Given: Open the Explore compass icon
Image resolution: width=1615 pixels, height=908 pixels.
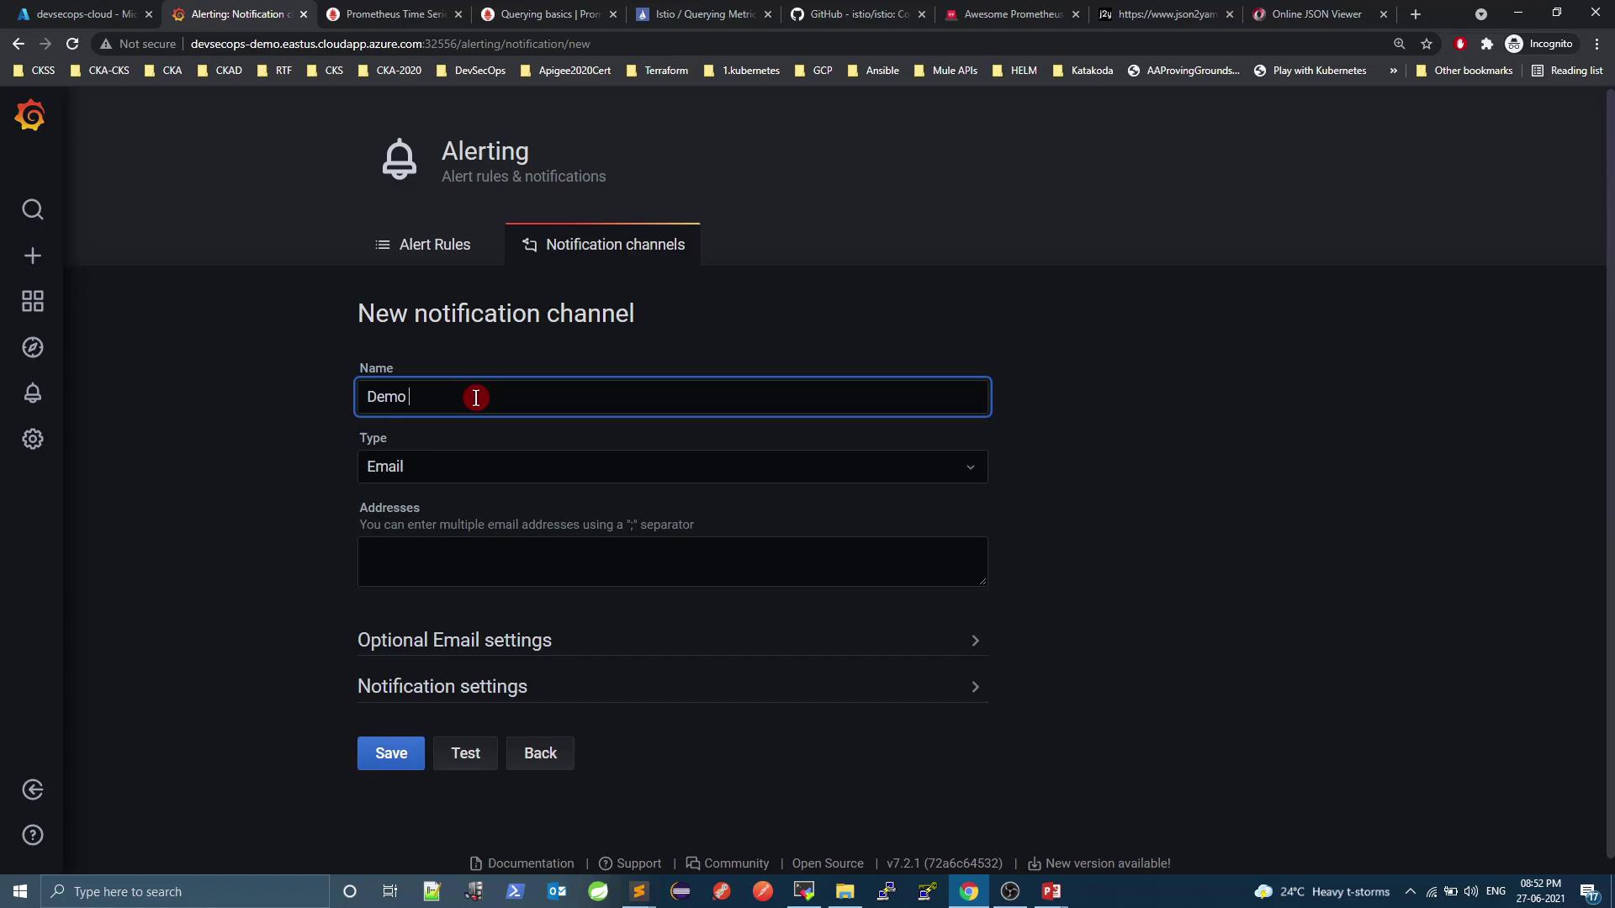Looking at the screenshot, I should point(33,347).
